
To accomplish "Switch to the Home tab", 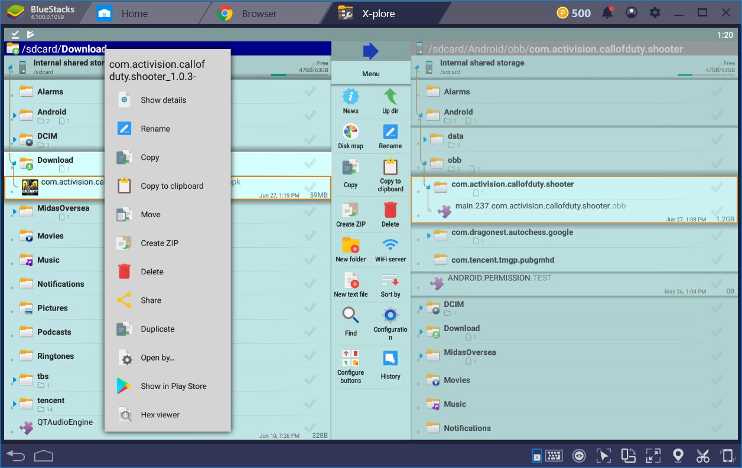I will pyautogui.click(x=134, y=14).
